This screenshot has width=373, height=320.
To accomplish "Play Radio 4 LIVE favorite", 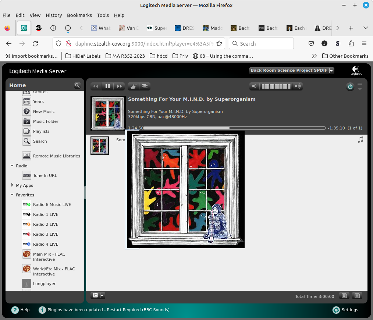I will 46,244.
